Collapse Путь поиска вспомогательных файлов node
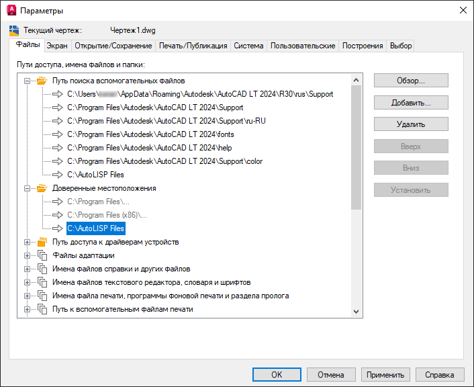This screenshot has height=387, width=474. click(28, 81)
